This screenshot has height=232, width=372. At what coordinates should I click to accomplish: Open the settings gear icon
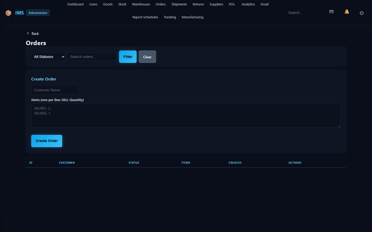point(362,13)
